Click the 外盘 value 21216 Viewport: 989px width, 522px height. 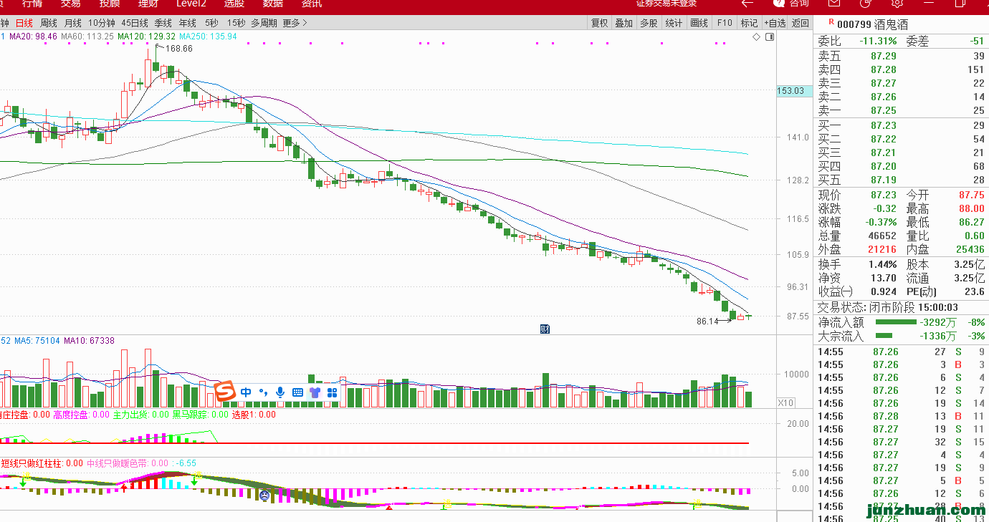pyautogui.click(x=882, y=249)
